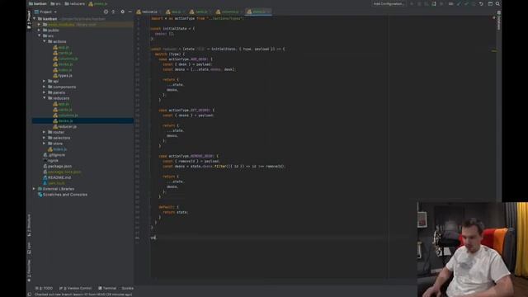
Task: Click the expand/collapse all icon in Project header
Action: tap(114, 12)
